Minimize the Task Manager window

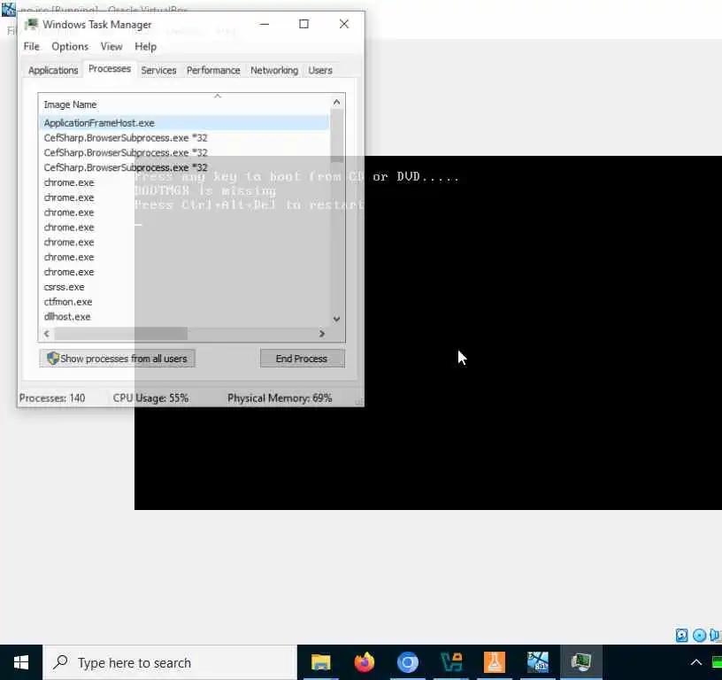coord(265,24)
